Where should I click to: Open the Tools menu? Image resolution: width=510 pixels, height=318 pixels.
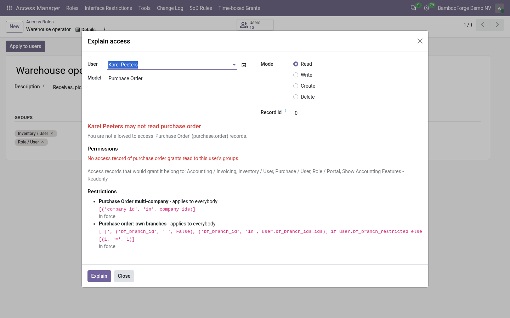[144, 8]
